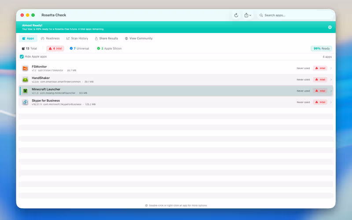
Task: Filter by 4 Intel apps
Action: (55, 48)
